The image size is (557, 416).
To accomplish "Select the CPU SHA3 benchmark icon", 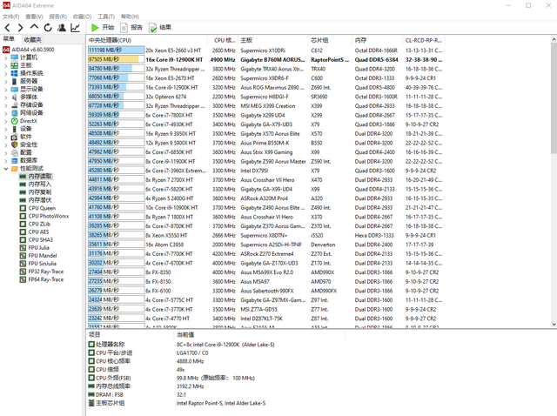I will click(x=23, y=240).
